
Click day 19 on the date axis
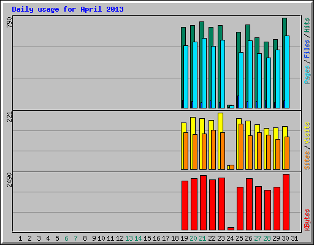184,238
